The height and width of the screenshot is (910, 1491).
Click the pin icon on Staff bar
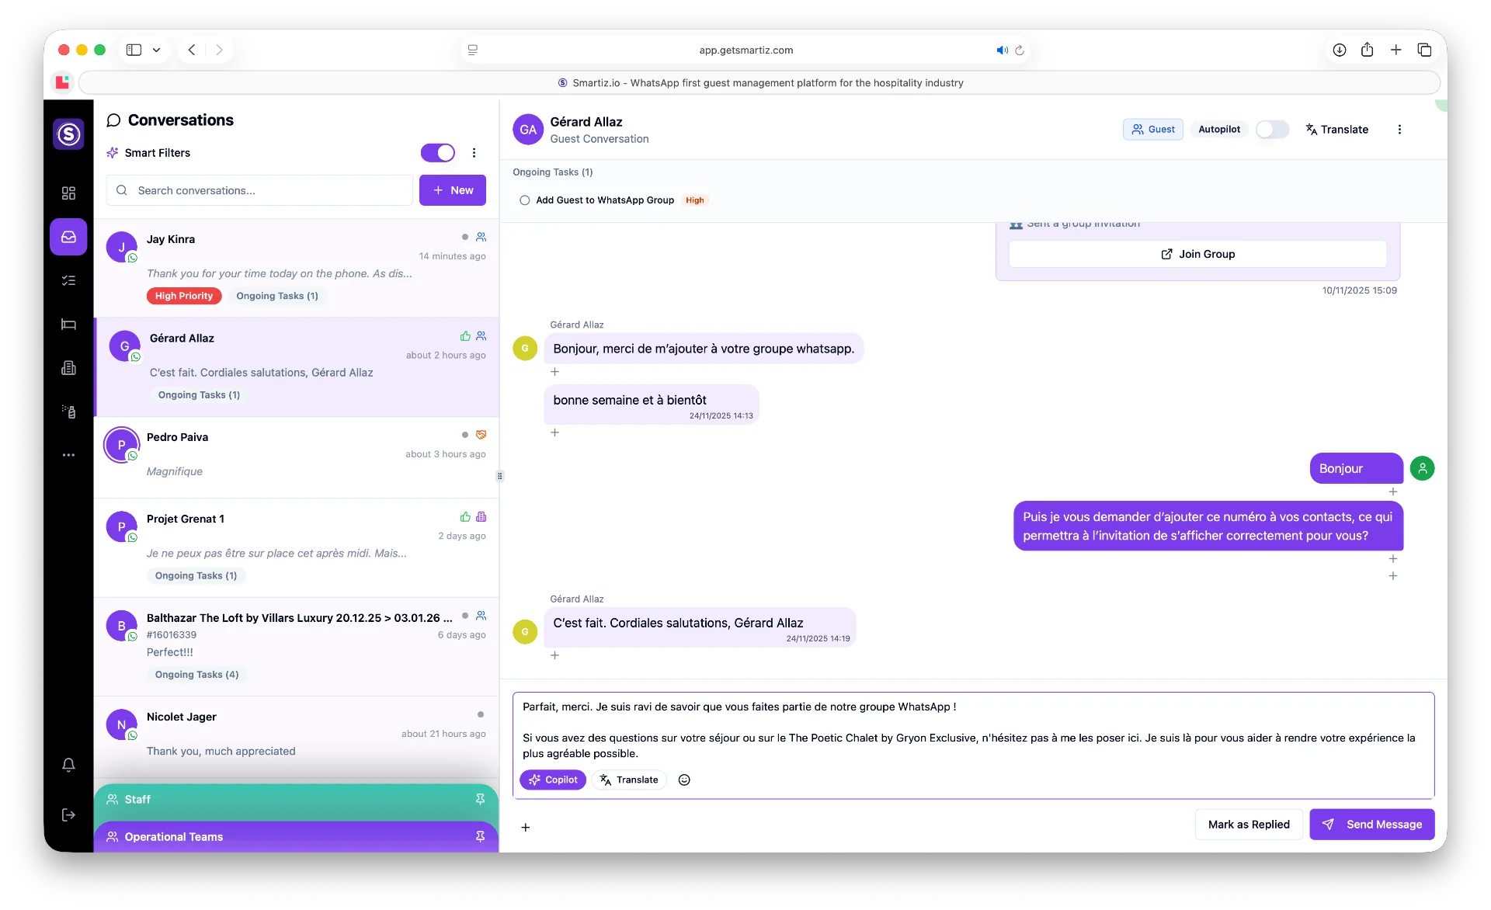point(480,800)
